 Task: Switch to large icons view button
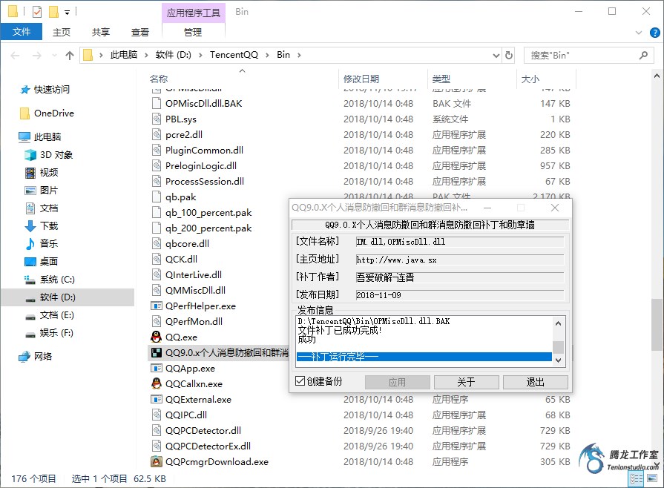(x=653, y=478)
